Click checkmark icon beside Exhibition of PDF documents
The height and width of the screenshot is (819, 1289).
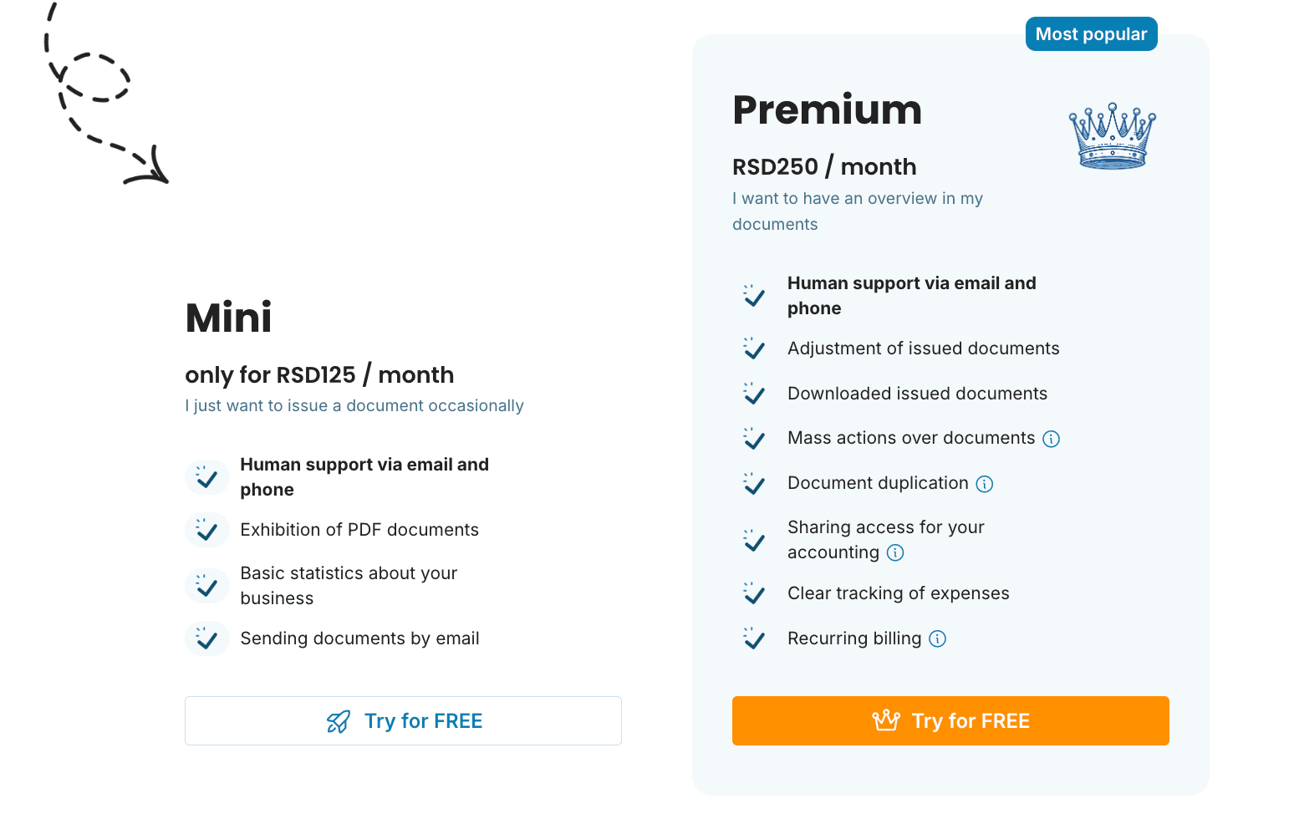click(x=206, y=530)
